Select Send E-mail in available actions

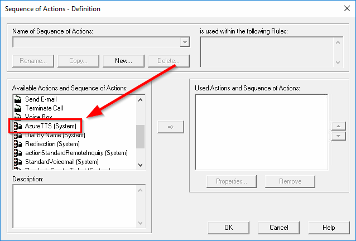(41, 99)
